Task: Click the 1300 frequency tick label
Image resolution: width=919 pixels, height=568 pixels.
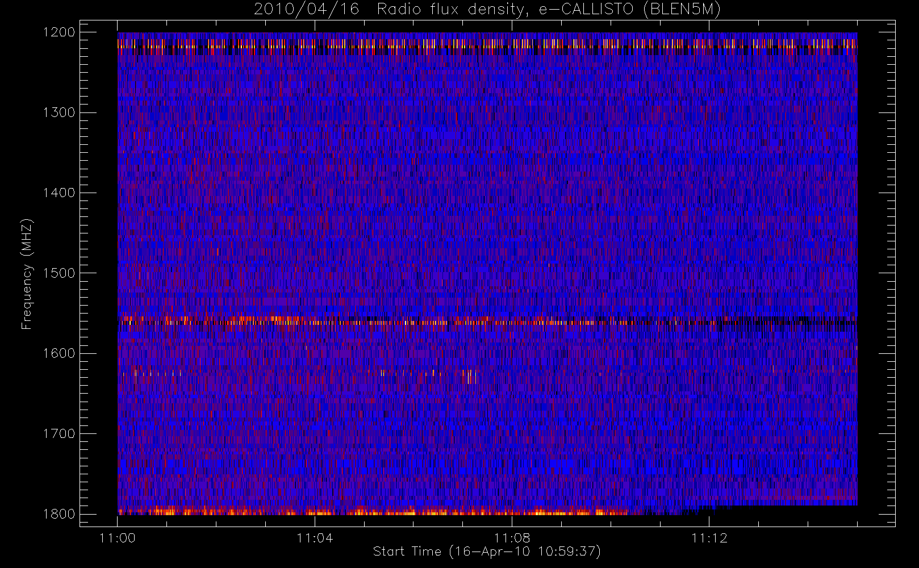Action: pyautogui.click(x=60, y=112)
